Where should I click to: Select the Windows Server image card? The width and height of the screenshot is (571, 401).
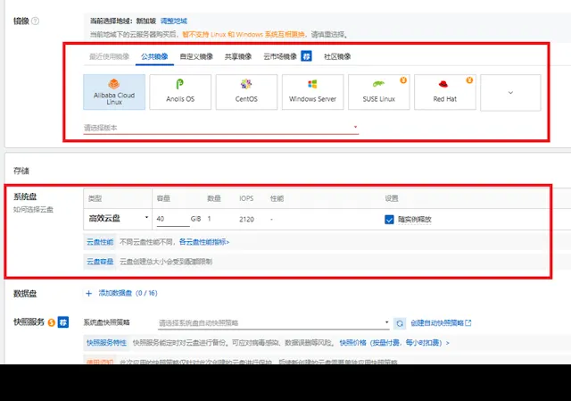coord(313,92)
